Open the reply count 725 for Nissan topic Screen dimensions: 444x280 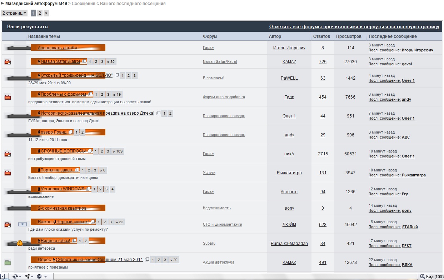(x=323, y=62)
